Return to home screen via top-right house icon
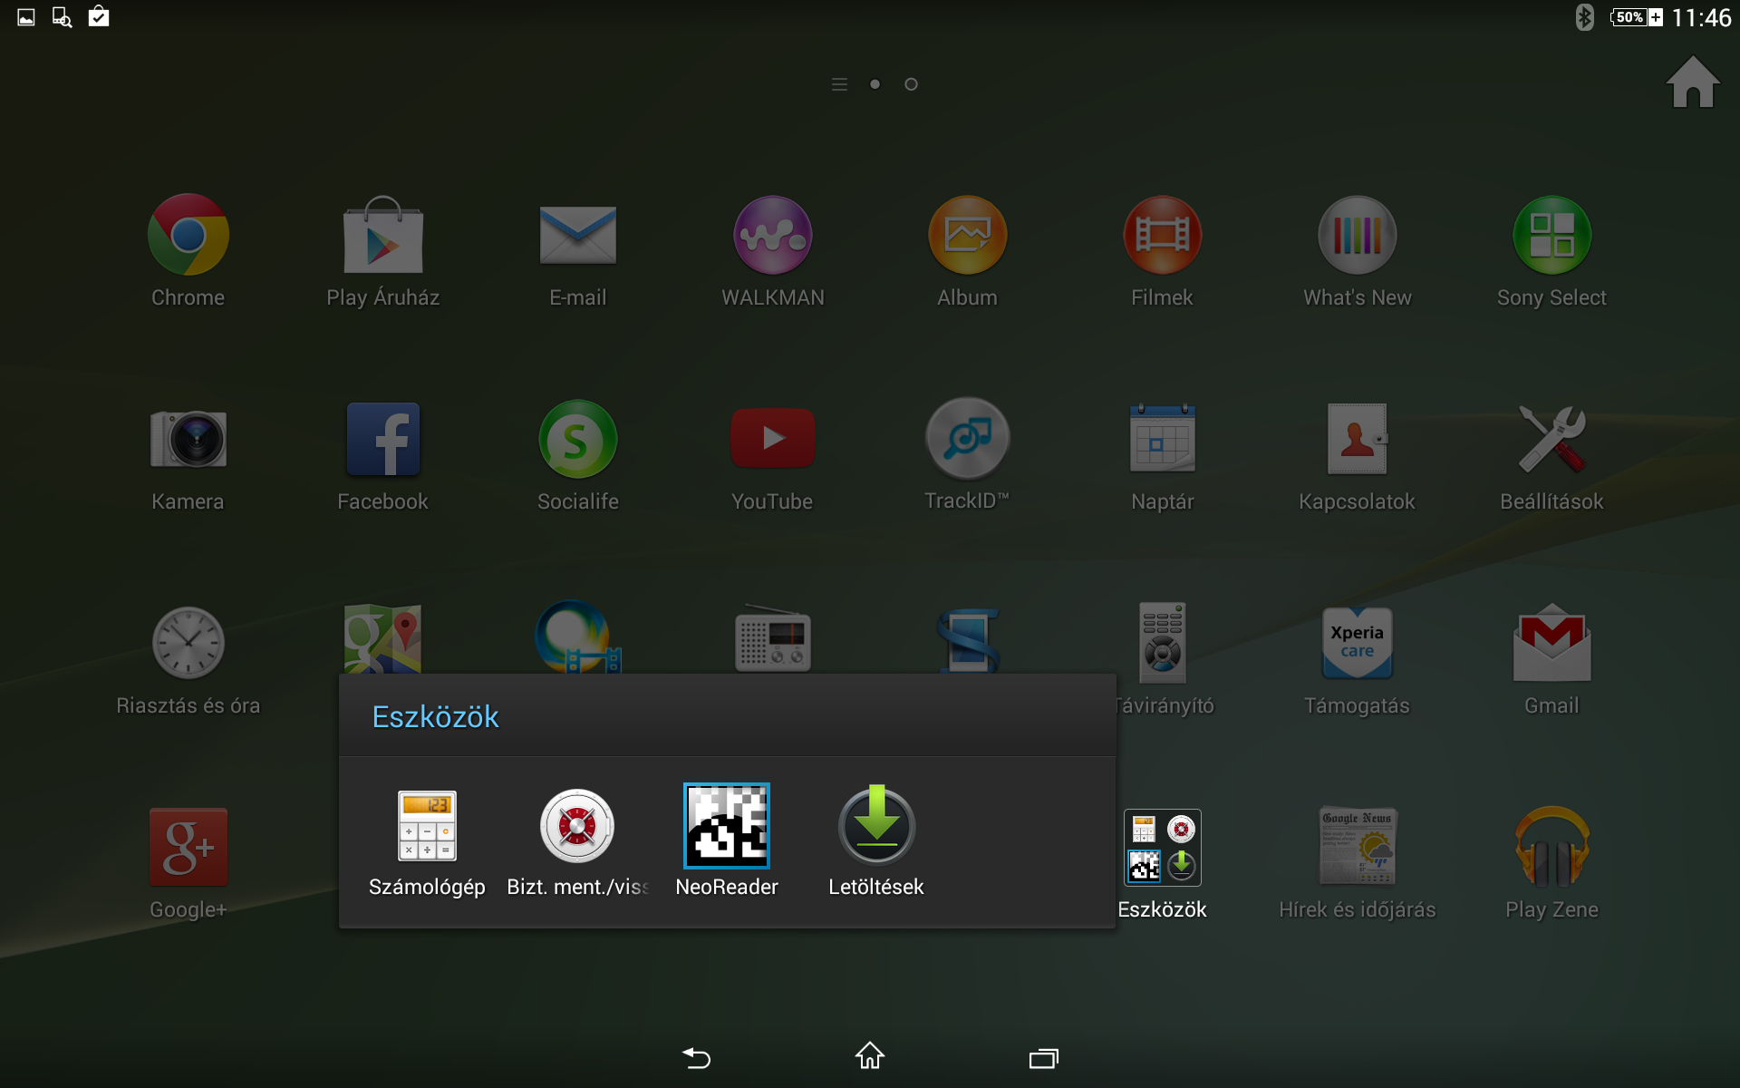The width and height of the screenshot is (1740, 1088). pyautogui.click(x=1693, y=83)
